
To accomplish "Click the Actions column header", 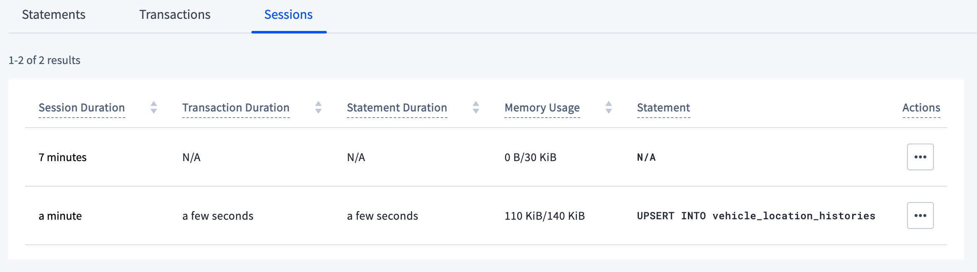I will point(921,108).
